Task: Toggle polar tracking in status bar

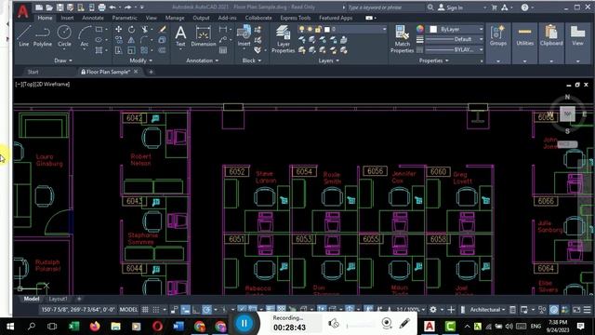Action: [x=206, y=310]
